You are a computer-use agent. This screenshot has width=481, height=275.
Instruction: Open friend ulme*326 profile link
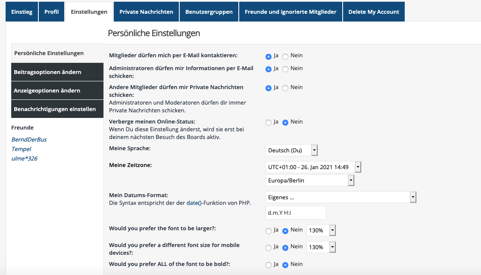pos(24,158)
